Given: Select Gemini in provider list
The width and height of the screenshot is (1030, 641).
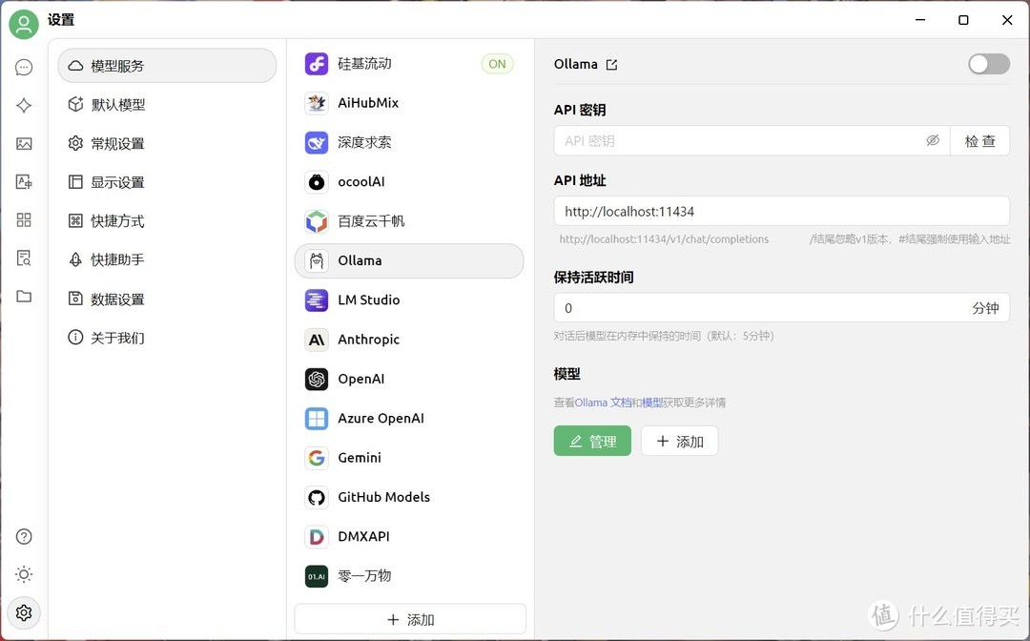Looking at the screenshot, I should click(409, 458).
